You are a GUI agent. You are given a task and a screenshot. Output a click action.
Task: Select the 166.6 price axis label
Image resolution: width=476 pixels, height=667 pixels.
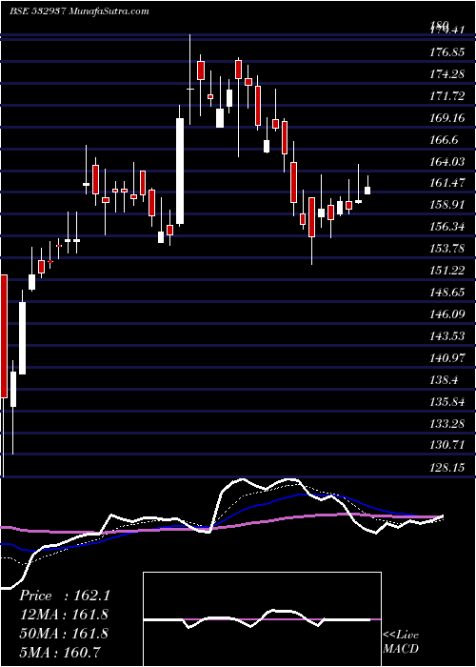pos(445,140)
